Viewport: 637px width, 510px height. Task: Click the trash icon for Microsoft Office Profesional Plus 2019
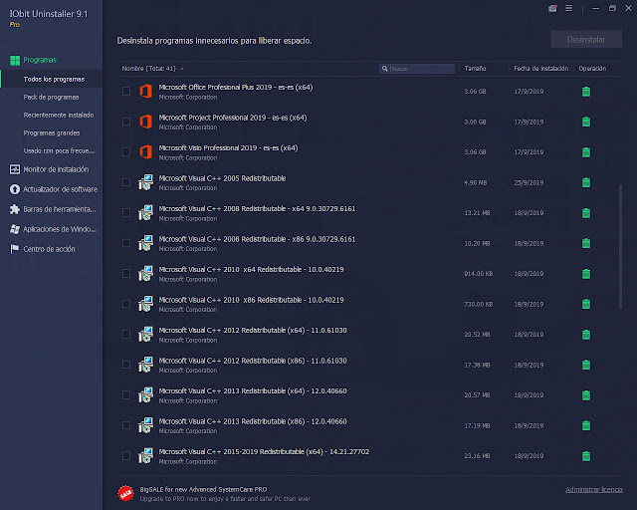586,92
